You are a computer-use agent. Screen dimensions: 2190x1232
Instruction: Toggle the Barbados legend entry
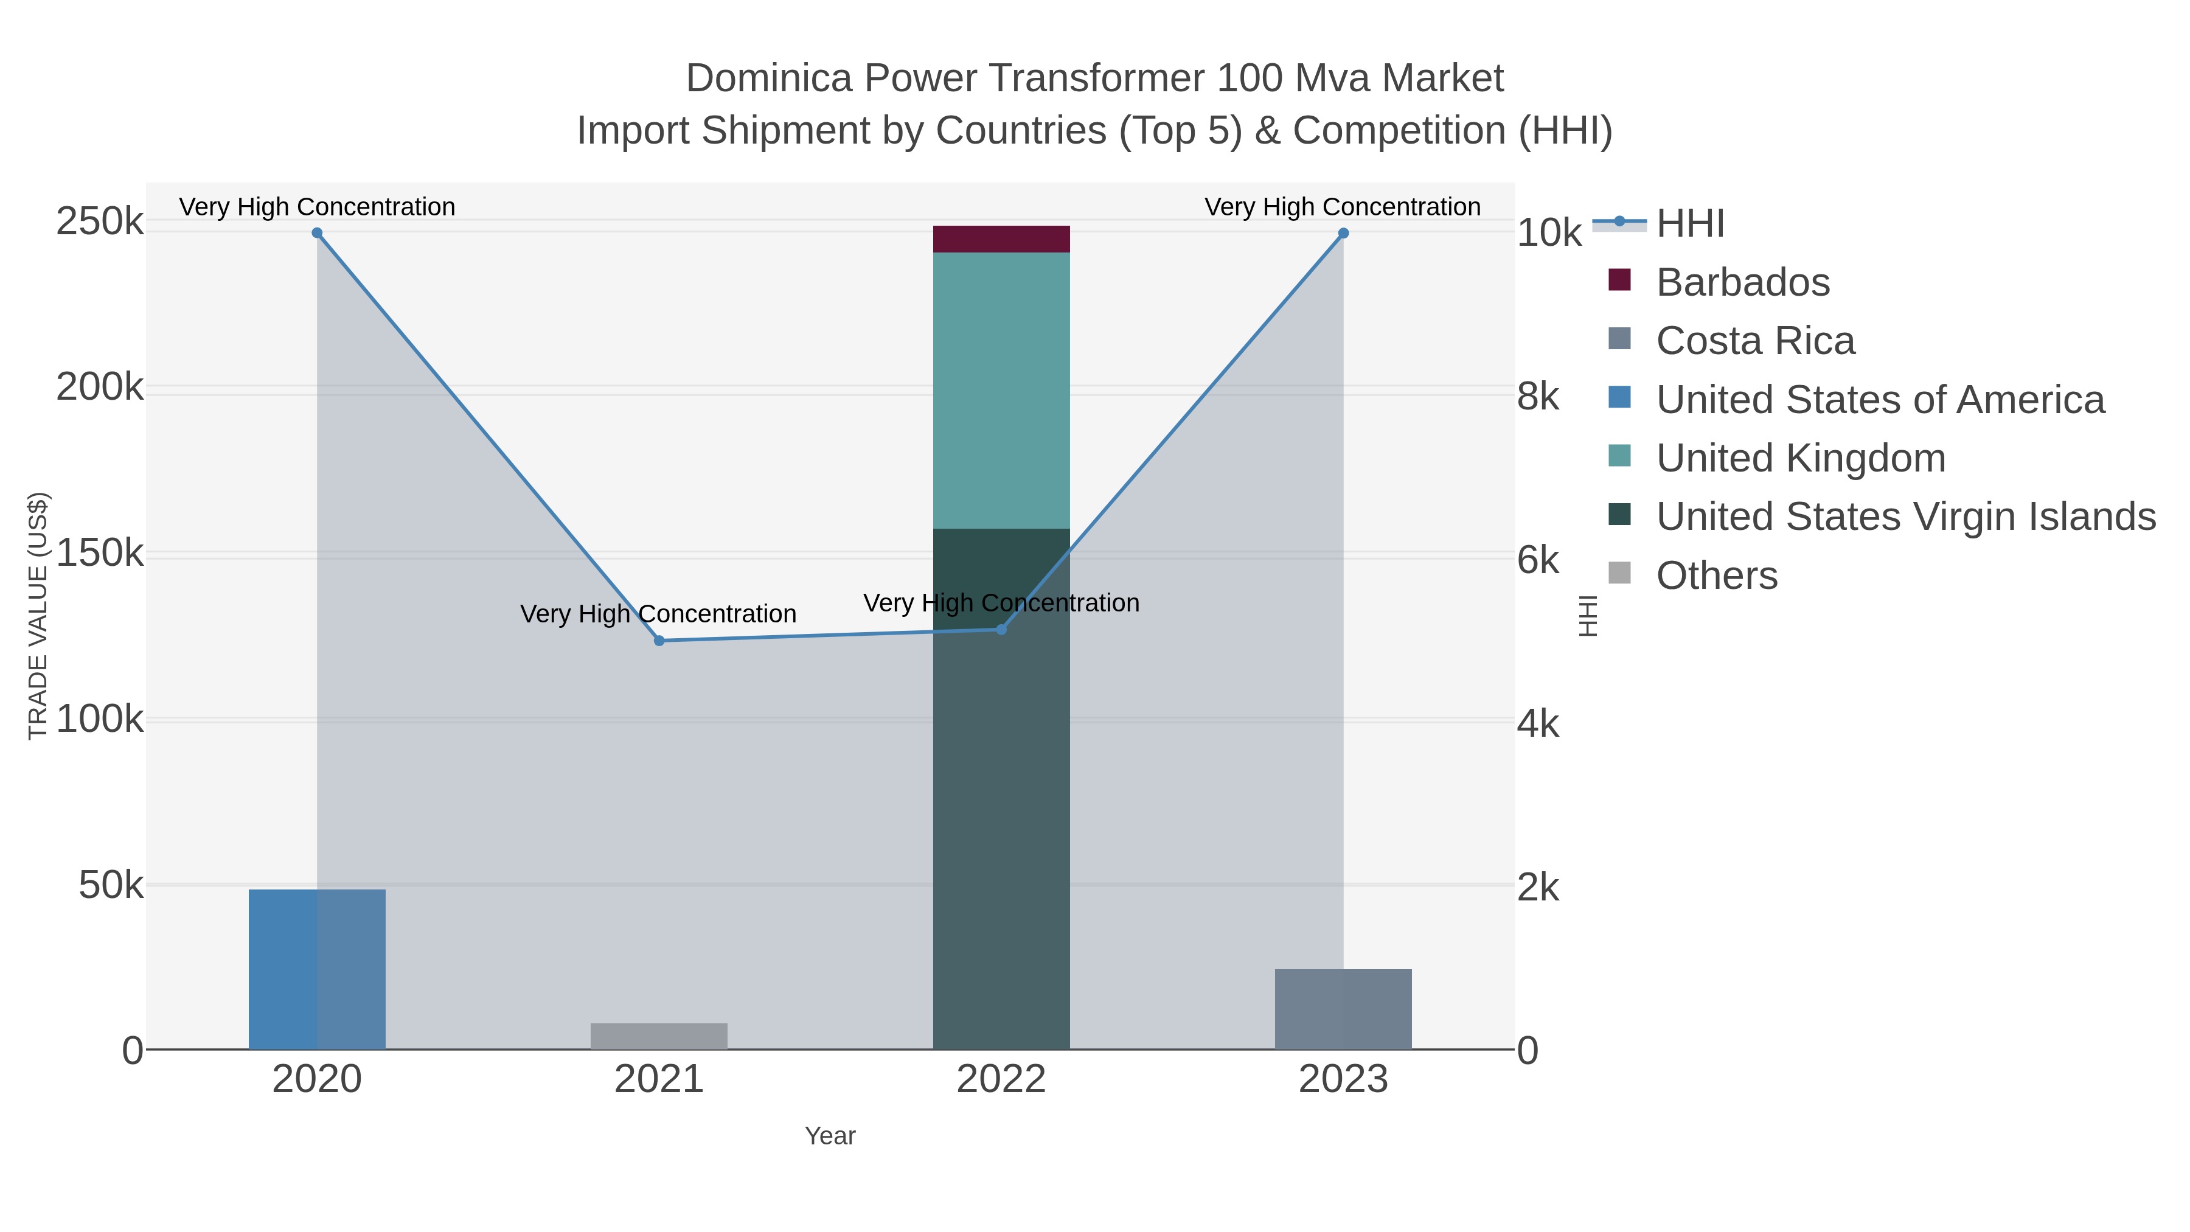click(1718, 282)
